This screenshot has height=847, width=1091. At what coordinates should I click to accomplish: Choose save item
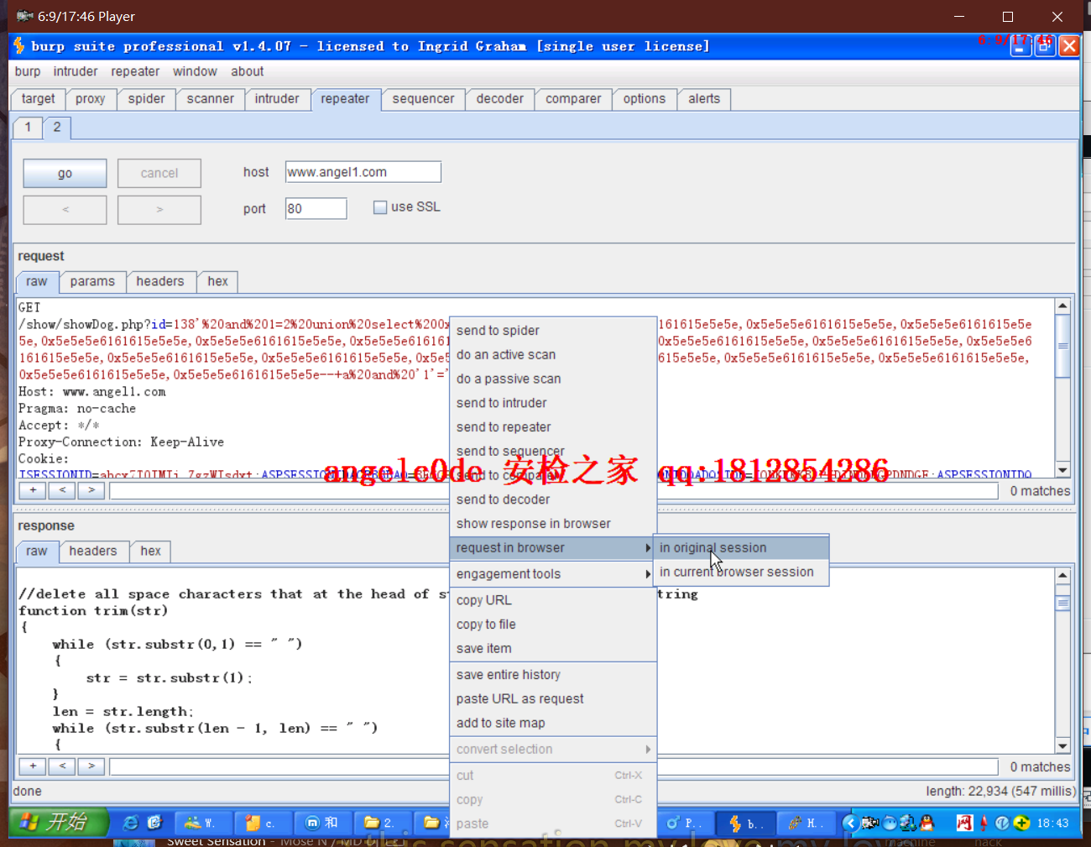click(x=553, y=649)
